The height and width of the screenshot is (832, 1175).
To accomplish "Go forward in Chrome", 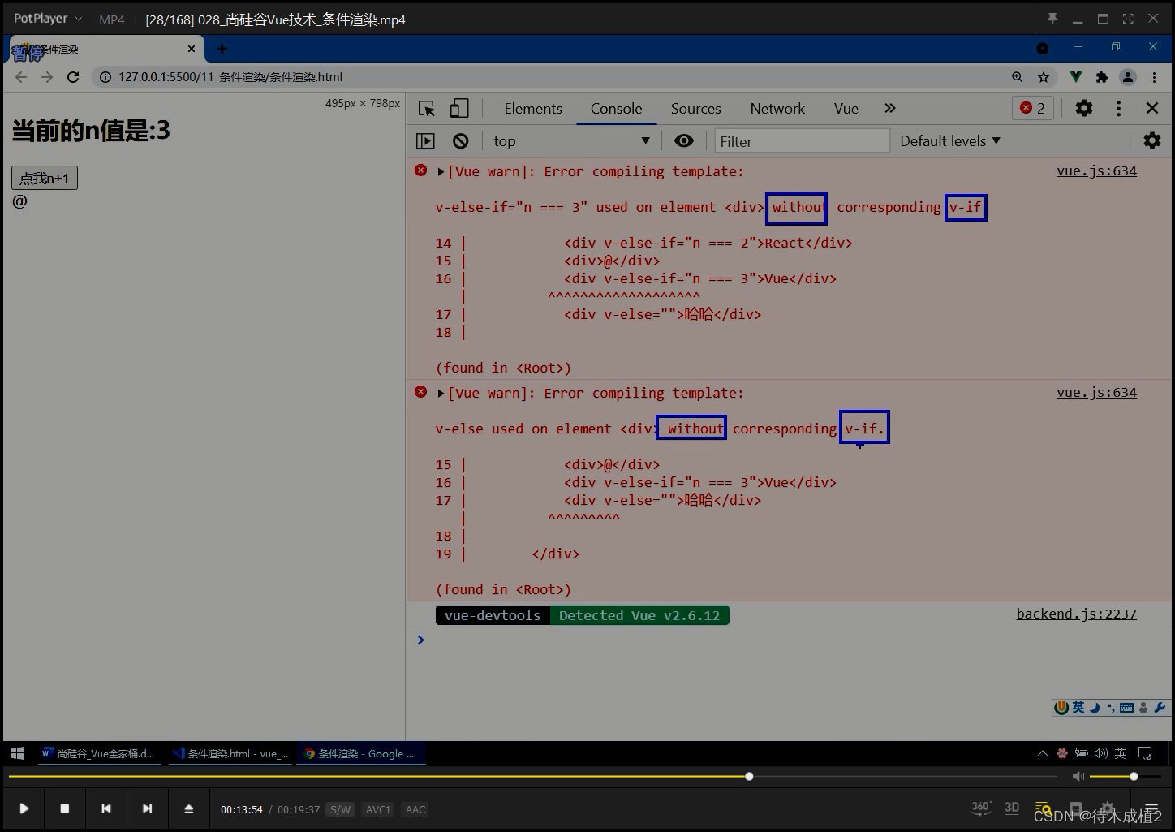I will coord(47,77).
